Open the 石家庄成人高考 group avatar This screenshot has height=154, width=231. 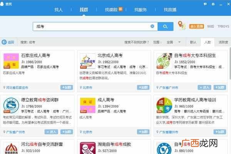tap(11, 61)
